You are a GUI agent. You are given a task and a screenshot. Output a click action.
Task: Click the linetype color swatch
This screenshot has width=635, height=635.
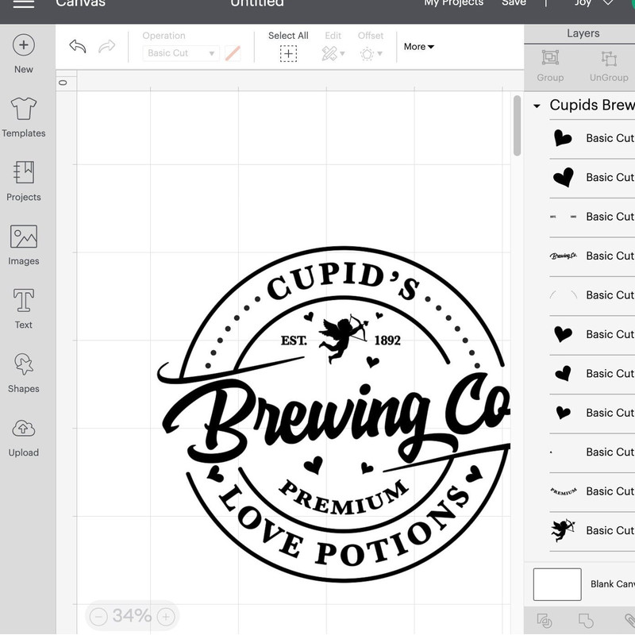(x=231, y=52)
